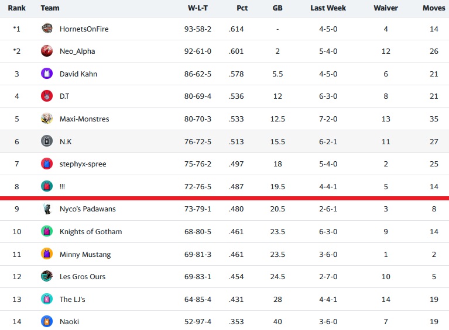Click the N.K gray jersey icon
The width and height of the screenshot is (449, 330).
click(47, 141)
